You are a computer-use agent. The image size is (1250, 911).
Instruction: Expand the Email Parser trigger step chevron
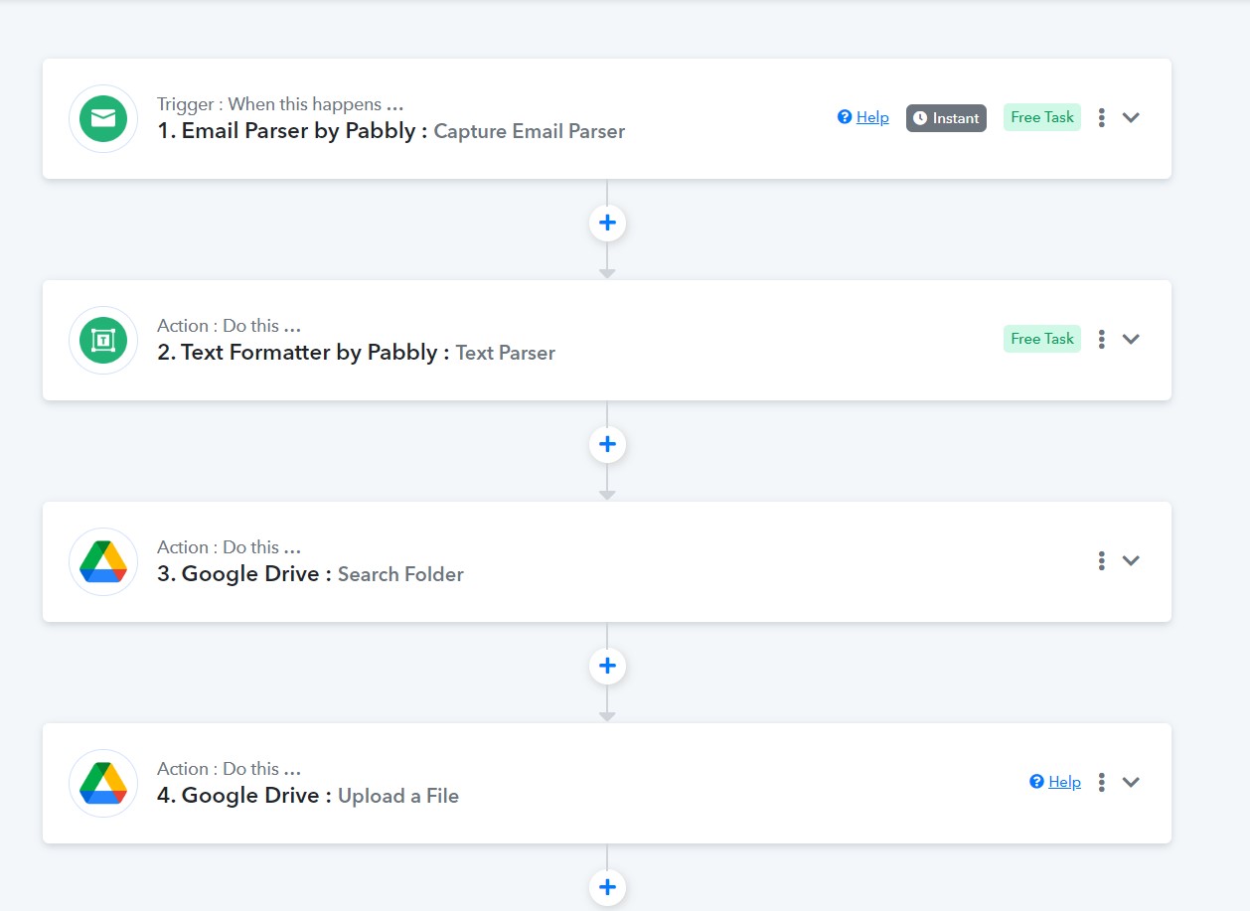(x=1131, y=117)
